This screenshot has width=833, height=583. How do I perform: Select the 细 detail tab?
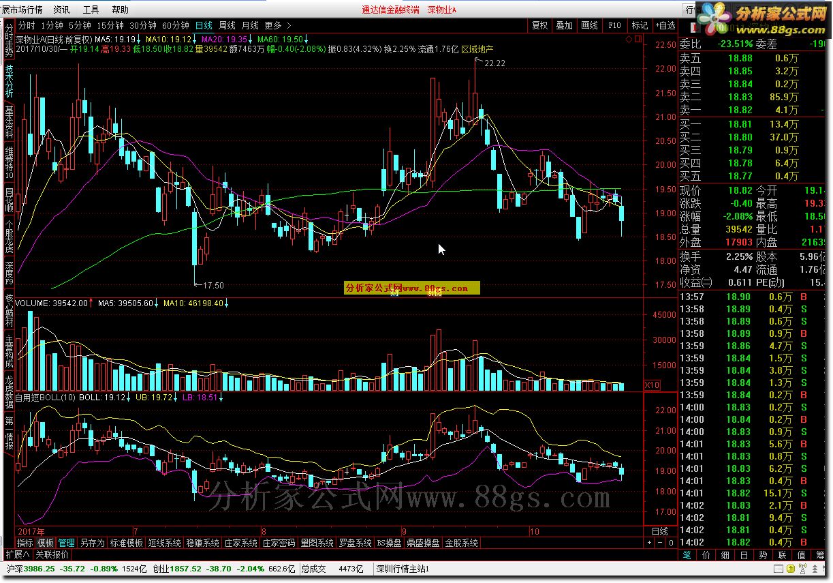point(725,555)
